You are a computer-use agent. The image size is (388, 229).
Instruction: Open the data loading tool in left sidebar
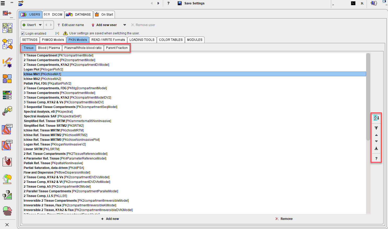[7, 13]
